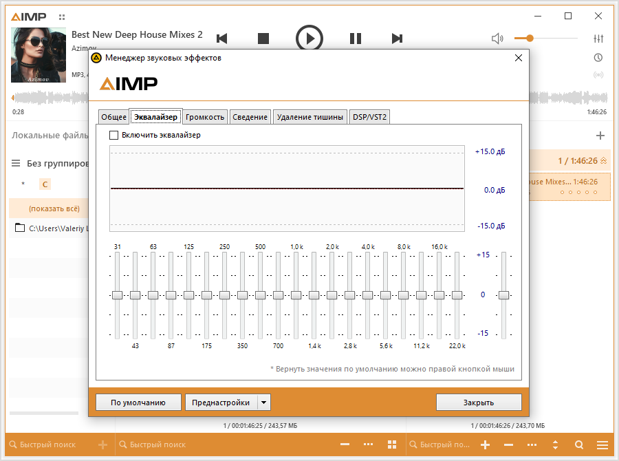Collapse the 1 / 1:46:26 playlist group
Image resolution: width=619 pixels, height=461 pixels.
coord(603,161)
